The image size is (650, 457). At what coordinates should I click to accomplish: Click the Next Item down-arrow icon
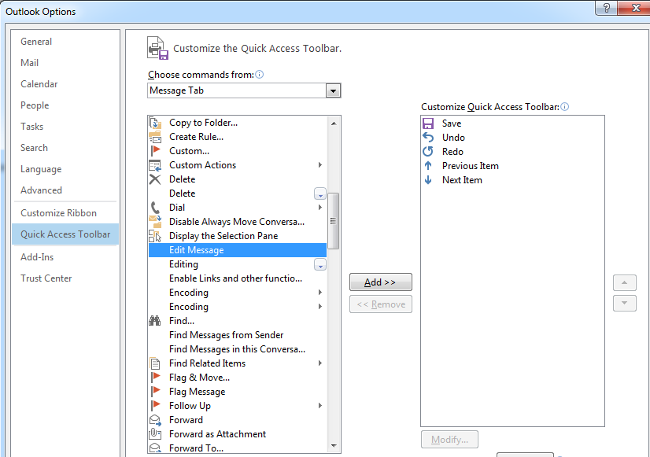[428, 179]
